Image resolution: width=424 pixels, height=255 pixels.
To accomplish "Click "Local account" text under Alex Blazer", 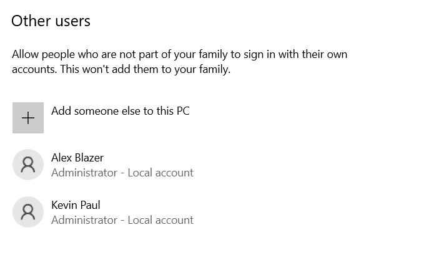I will (x=160, y=173).
